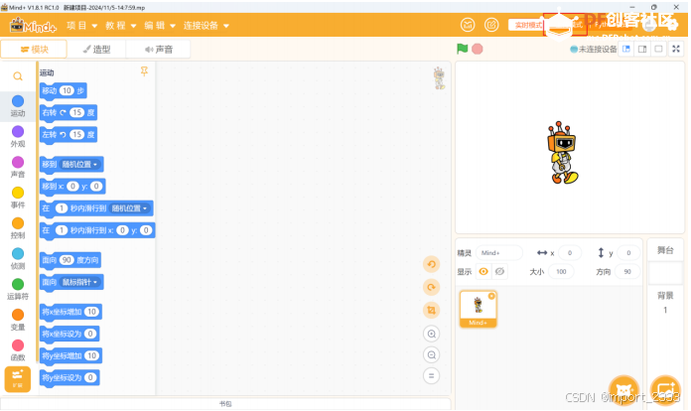The height and width of the screenshot is (411, 691).
Task: Switch to the 造型 costumes tab
Action: tap(96, 49)
